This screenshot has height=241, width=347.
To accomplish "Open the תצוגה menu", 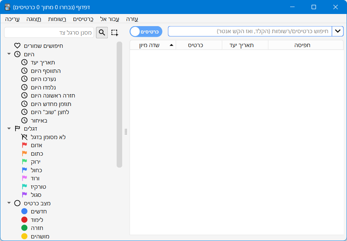I will point(34,19).
